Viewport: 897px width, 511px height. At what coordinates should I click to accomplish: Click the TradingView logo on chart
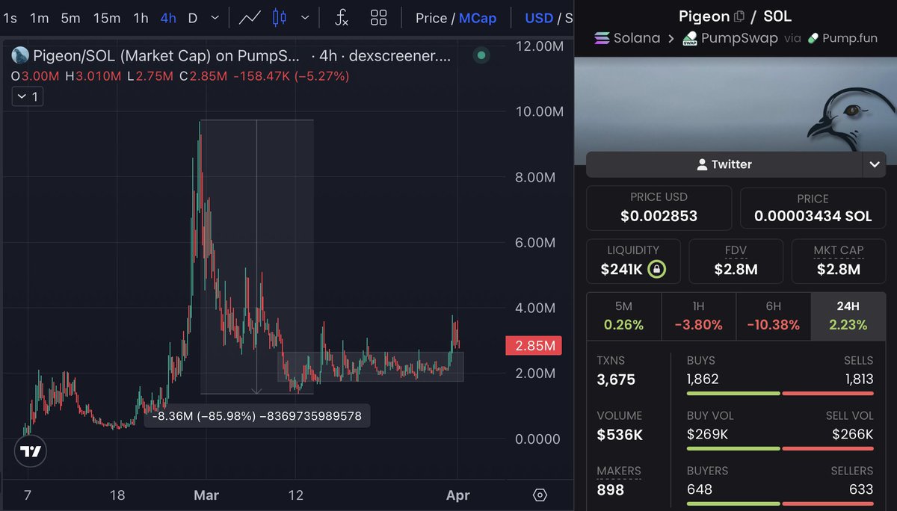click(x=31, y=451)
